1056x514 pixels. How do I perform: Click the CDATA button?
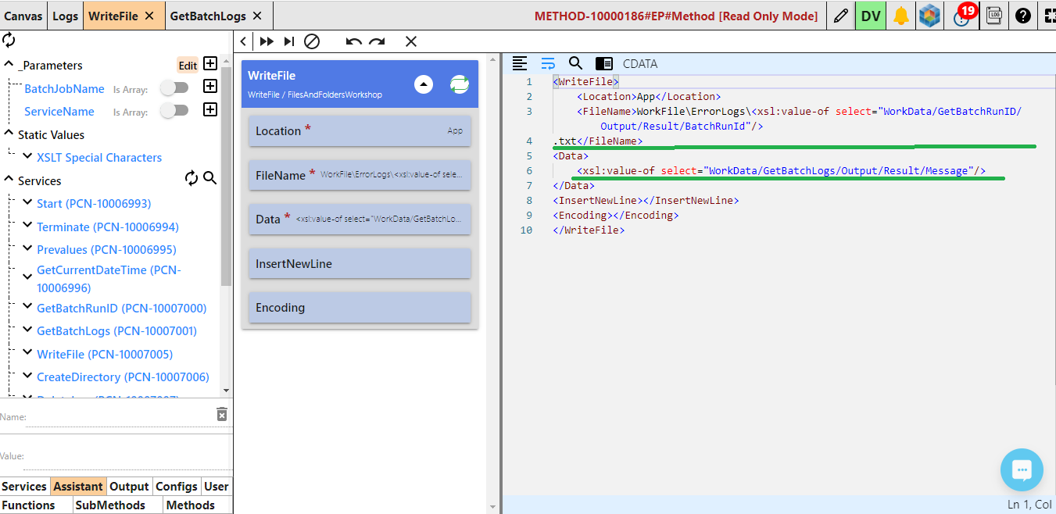tap(640, 64)
